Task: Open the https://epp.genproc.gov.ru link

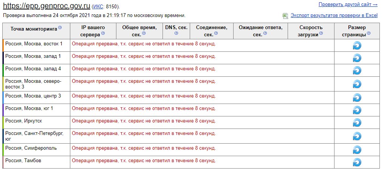Action: click(x=46, y=6)
